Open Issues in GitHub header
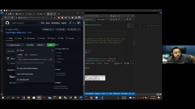The image size is (195, 109). (48, 23)
